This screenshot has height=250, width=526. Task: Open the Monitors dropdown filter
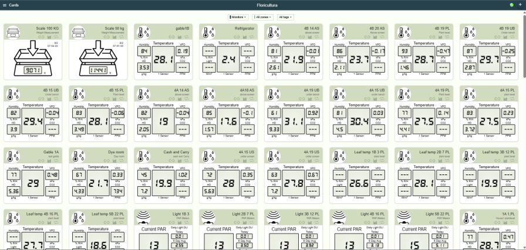click(x=238, y=17)
